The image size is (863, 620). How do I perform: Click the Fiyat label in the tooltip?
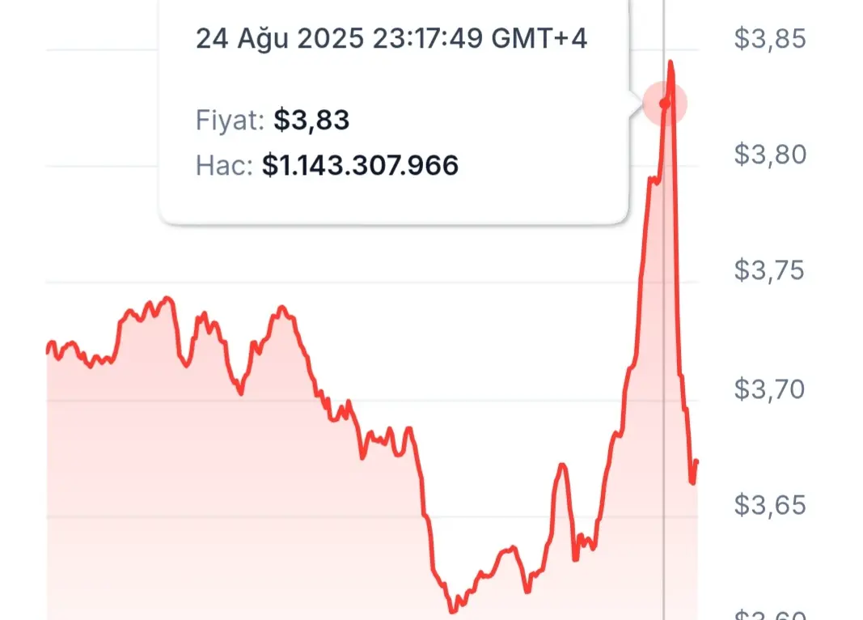(x=231, y=120)
